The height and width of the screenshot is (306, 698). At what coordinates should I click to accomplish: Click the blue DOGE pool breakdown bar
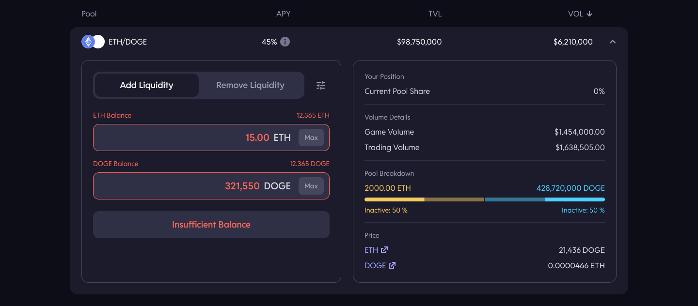click(x=575, y=199)
